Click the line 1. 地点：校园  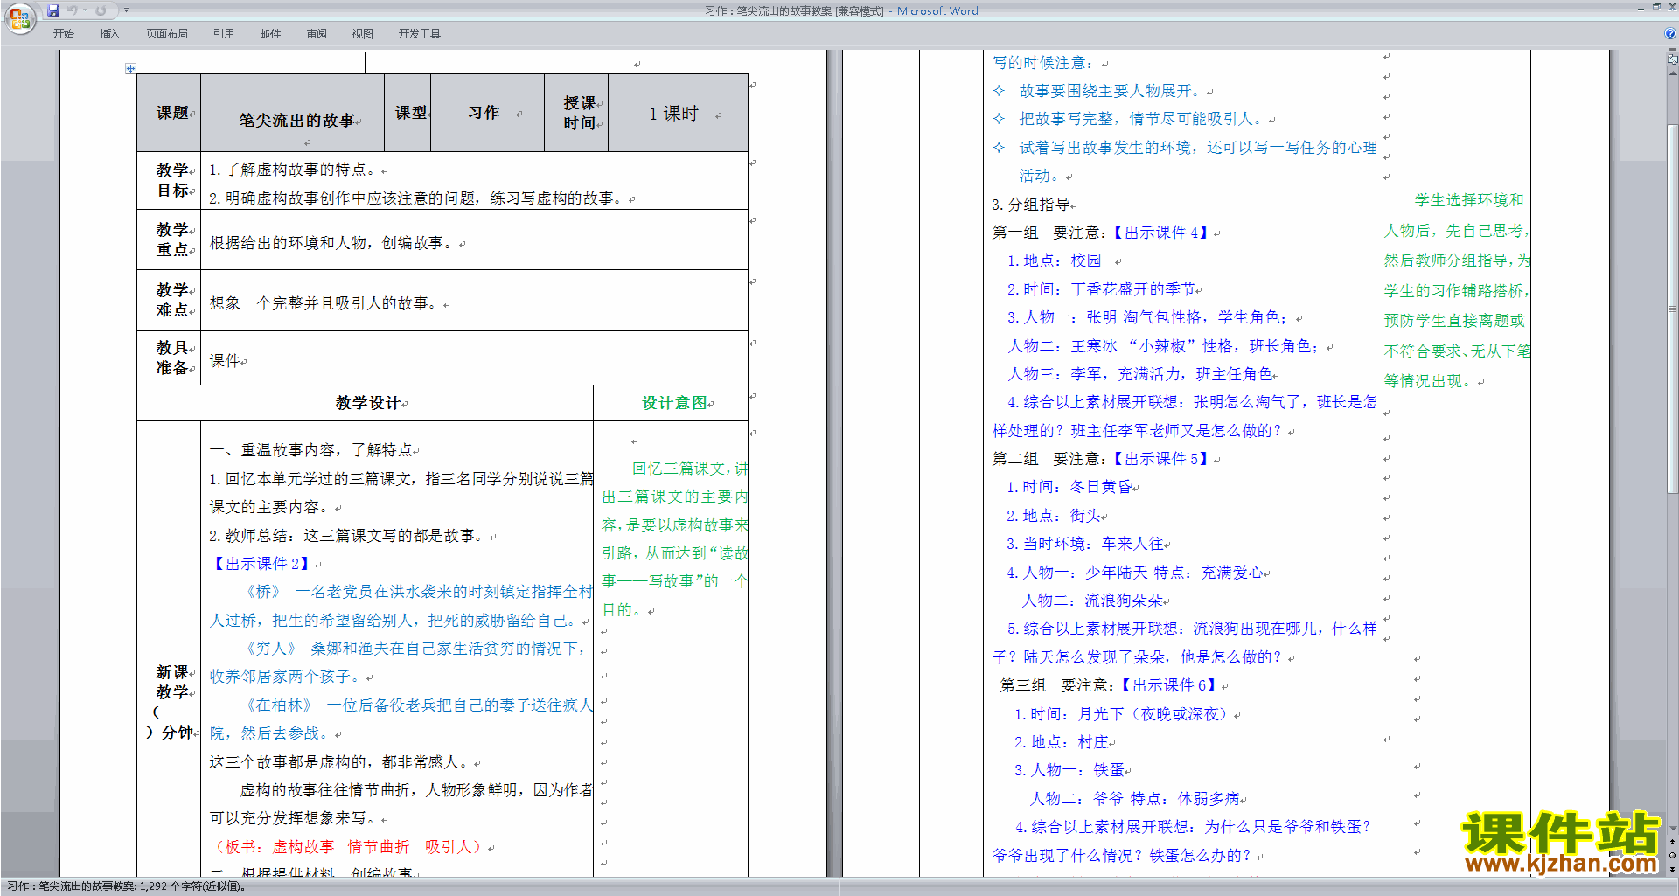pos(1054,260)
